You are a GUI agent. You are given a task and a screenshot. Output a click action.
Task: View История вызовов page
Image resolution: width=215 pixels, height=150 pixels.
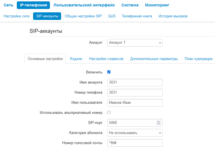(x=173, y=16)
